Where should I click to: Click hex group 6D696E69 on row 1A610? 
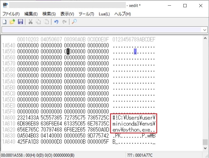tap(28, 124)
